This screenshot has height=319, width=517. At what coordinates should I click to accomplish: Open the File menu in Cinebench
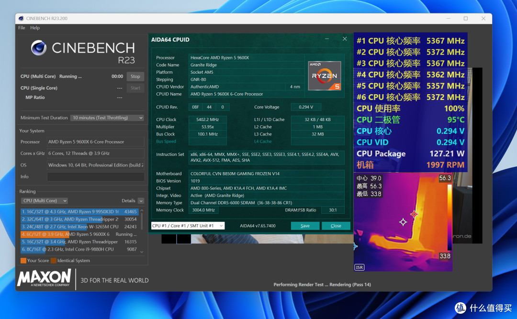22,28
